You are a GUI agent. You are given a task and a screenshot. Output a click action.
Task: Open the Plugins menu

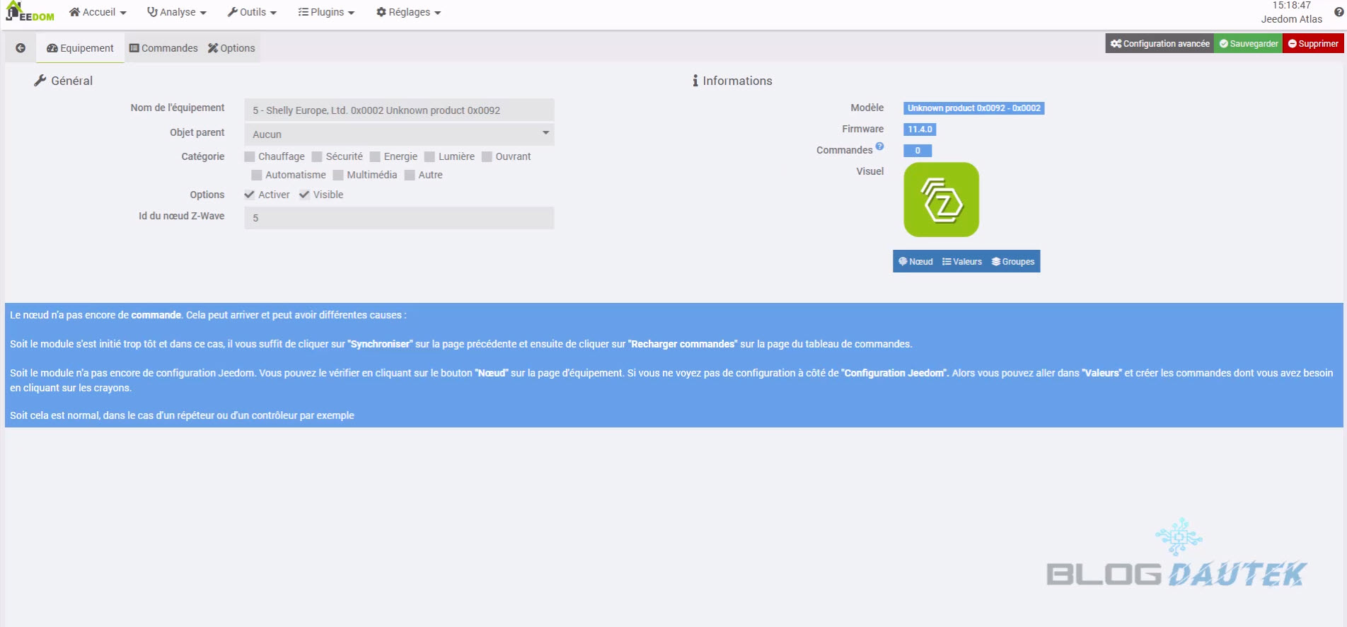[326, 12]
